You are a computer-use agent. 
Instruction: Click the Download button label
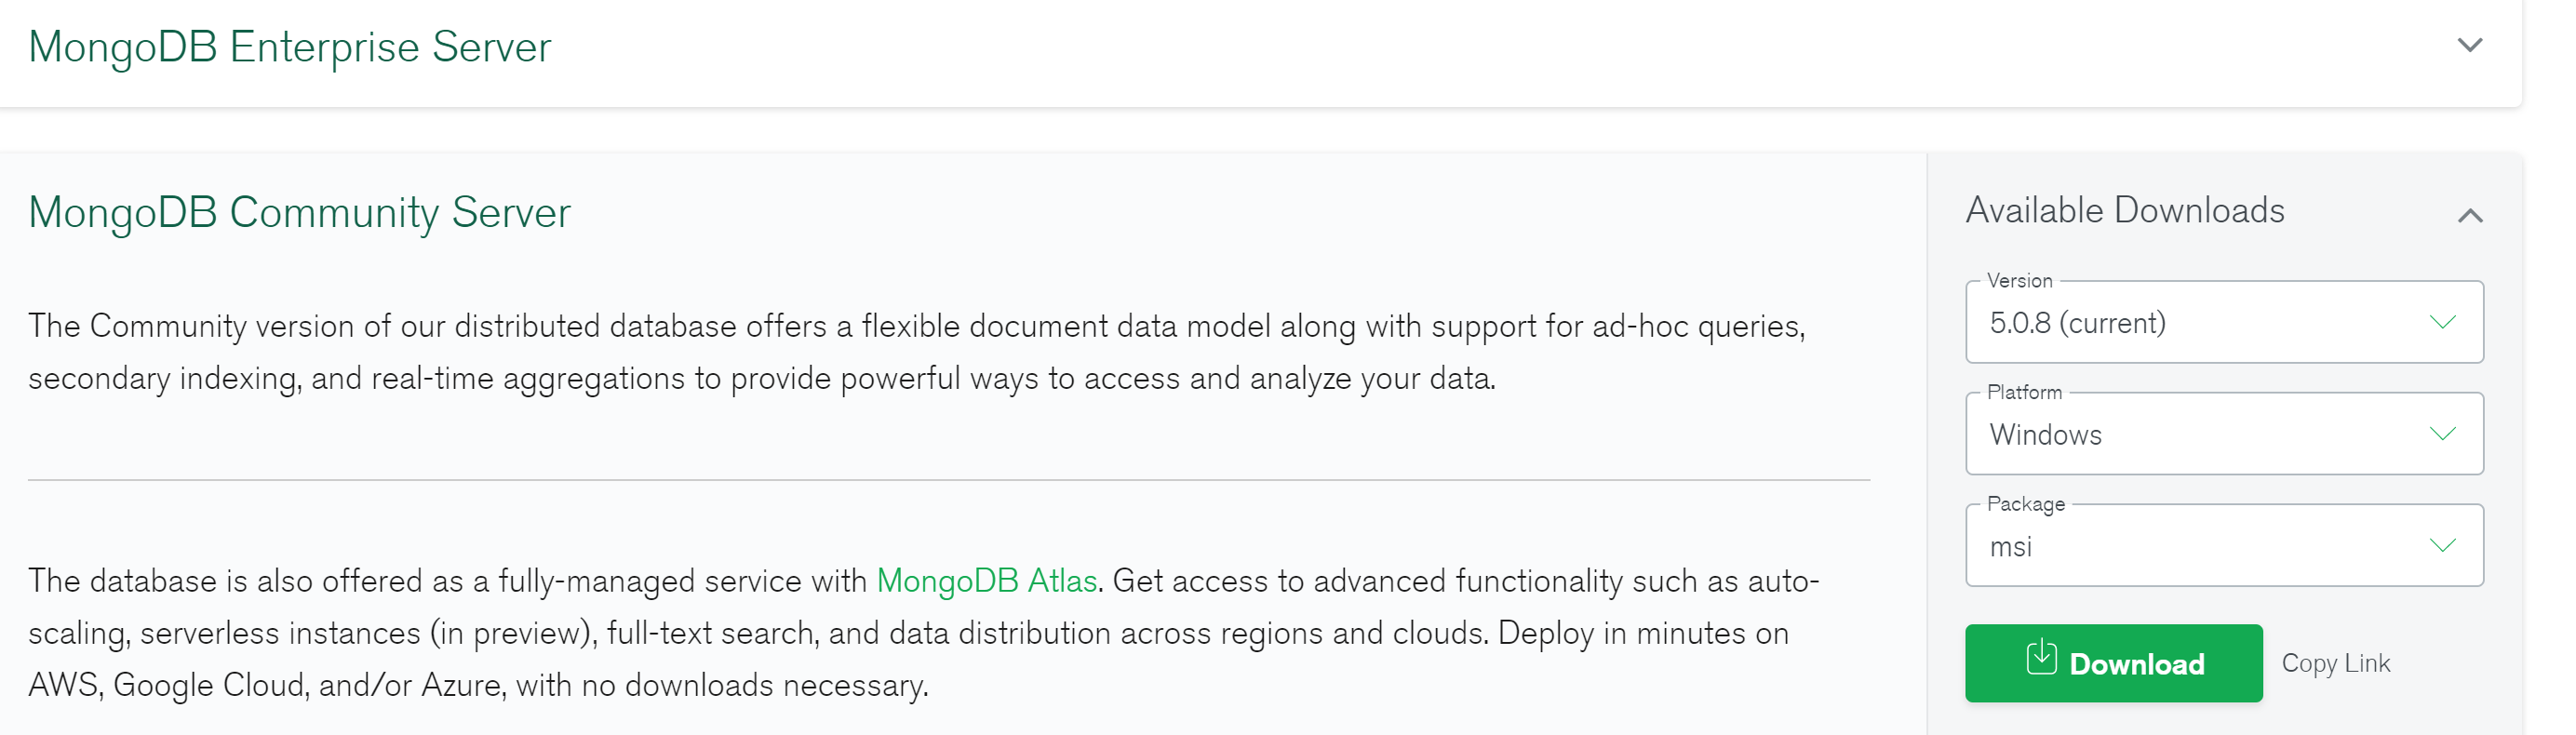coord(2136,664)
